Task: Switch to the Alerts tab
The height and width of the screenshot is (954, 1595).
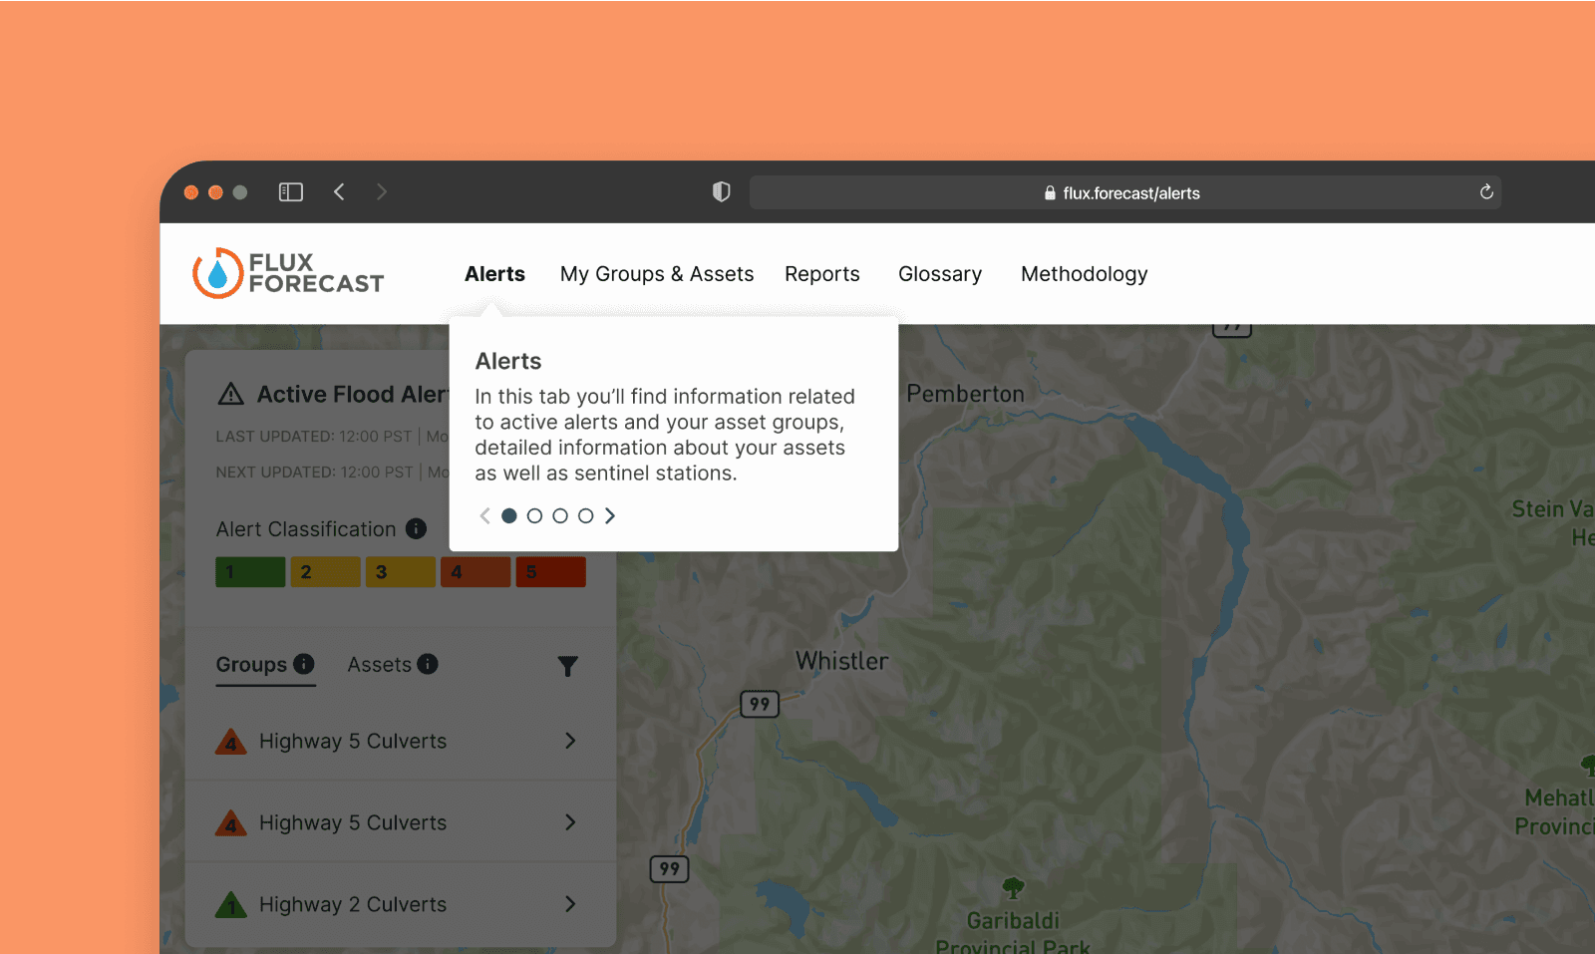Action: (494, 274)
